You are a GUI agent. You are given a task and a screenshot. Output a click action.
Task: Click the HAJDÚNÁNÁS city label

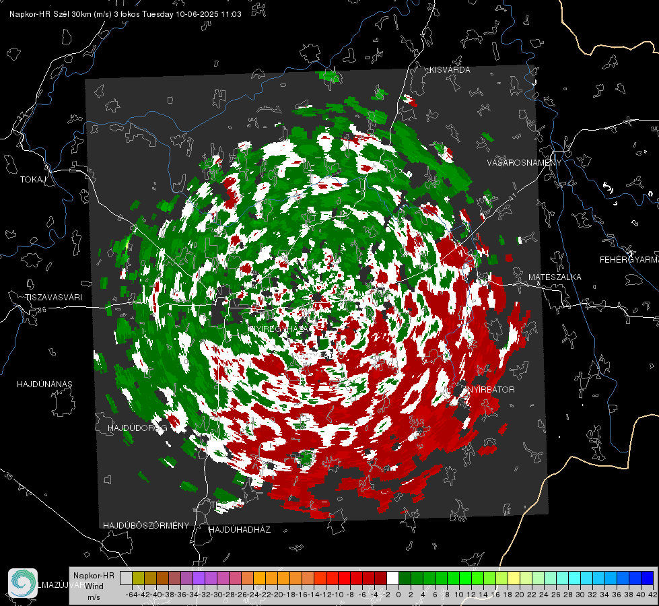click(44, 384)
